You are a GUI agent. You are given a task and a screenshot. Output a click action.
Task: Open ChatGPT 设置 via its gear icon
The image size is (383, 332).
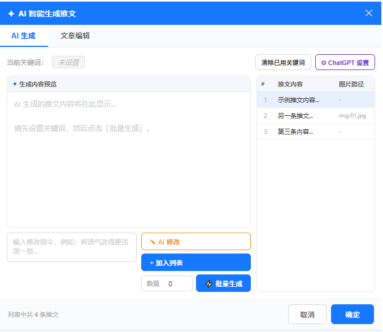pos(324,63)
